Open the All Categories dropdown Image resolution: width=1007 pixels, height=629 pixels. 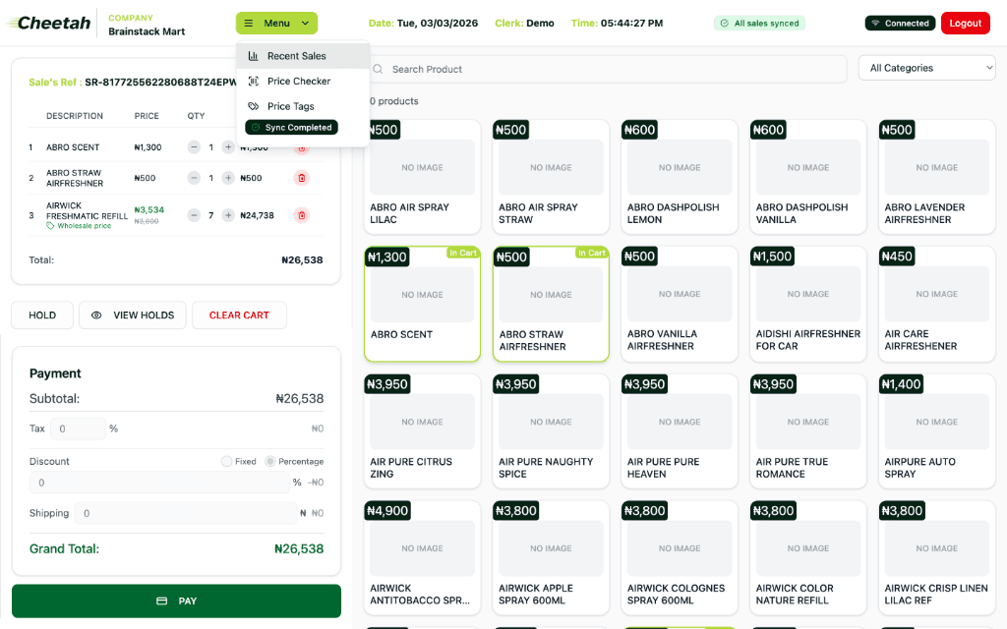pyautogui.click(x=926, y=68)
